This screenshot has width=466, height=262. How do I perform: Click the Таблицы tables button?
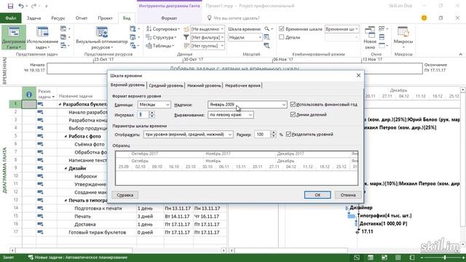click(x=160, y=46)
